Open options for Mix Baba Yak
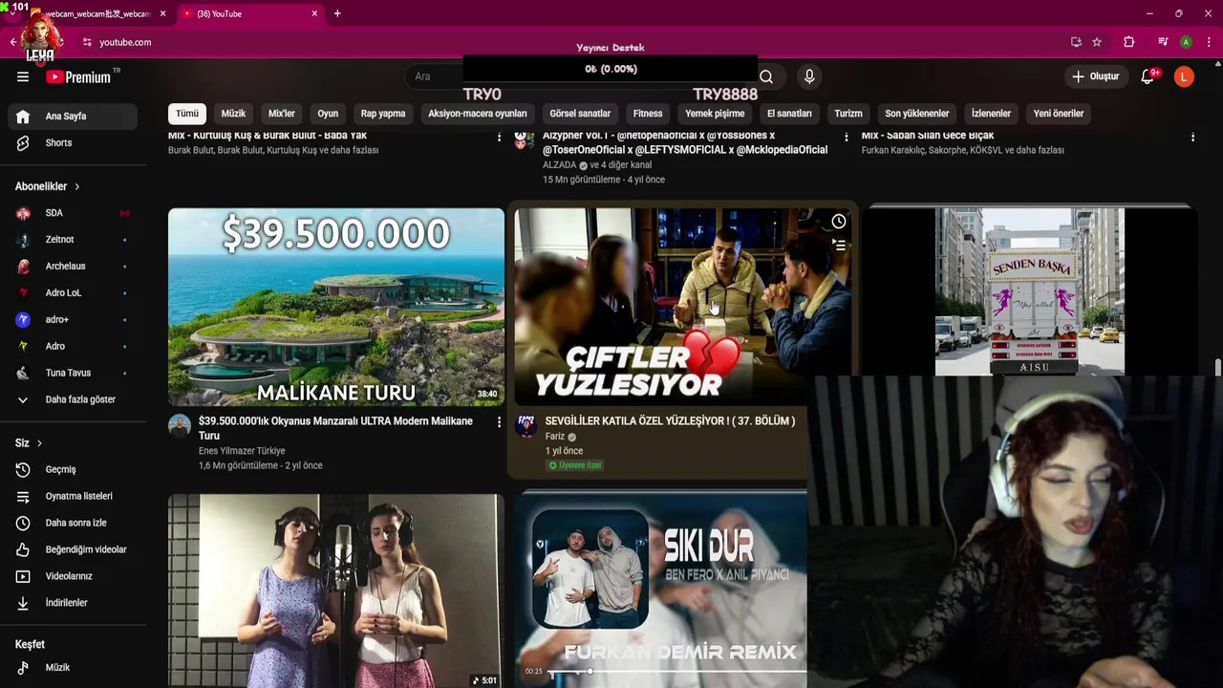1223x688 pixels. click(499, 138)
